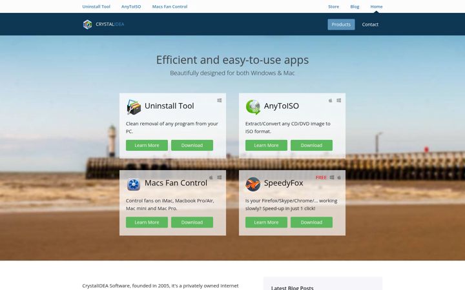465x290 pixels.
Task: Click the Uninstall Tool product icon
Action: 134,107
